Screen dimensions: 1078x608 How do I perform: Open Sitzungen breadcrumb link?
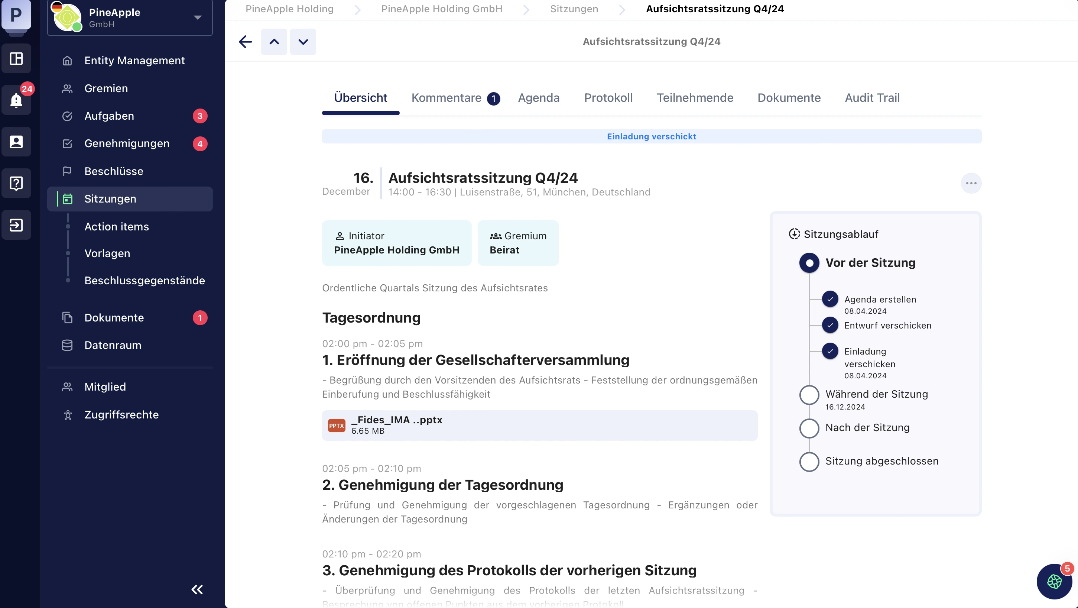574,9
